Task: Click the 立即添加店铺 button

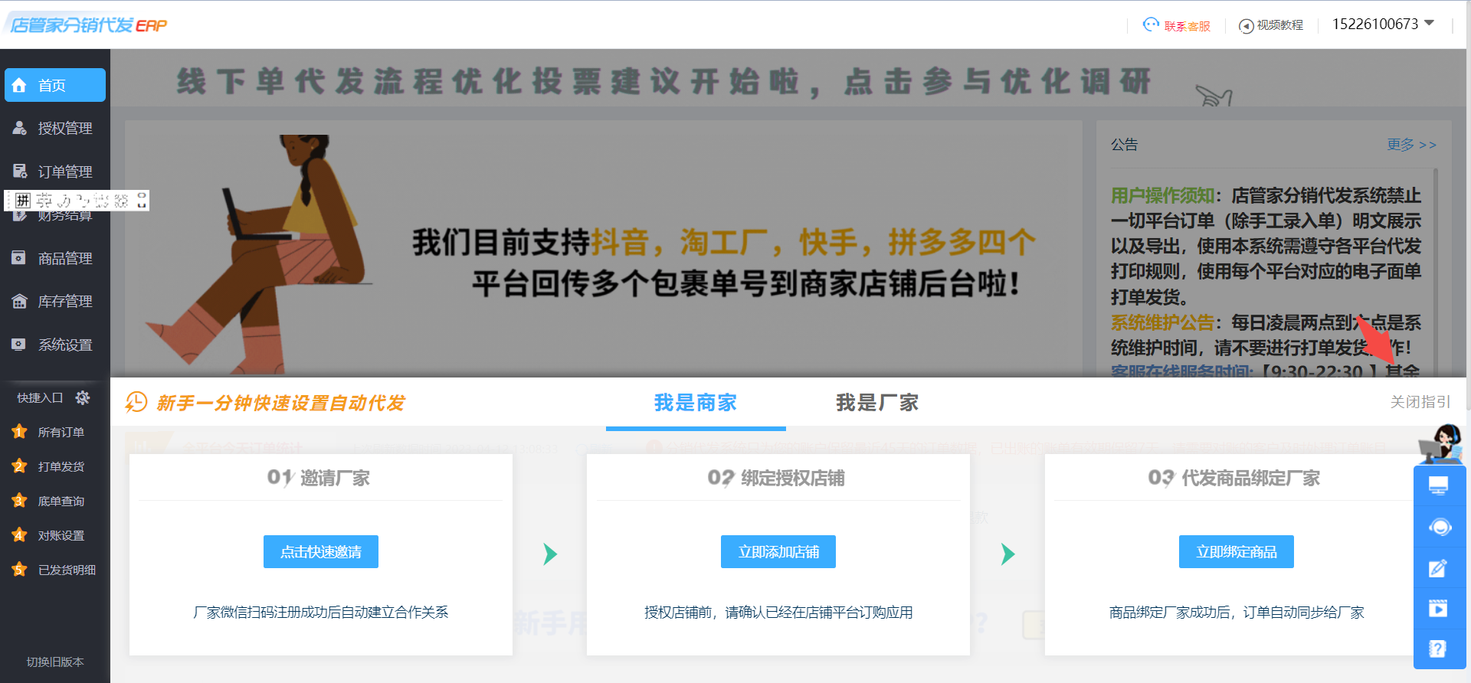Action: [778, 551]
